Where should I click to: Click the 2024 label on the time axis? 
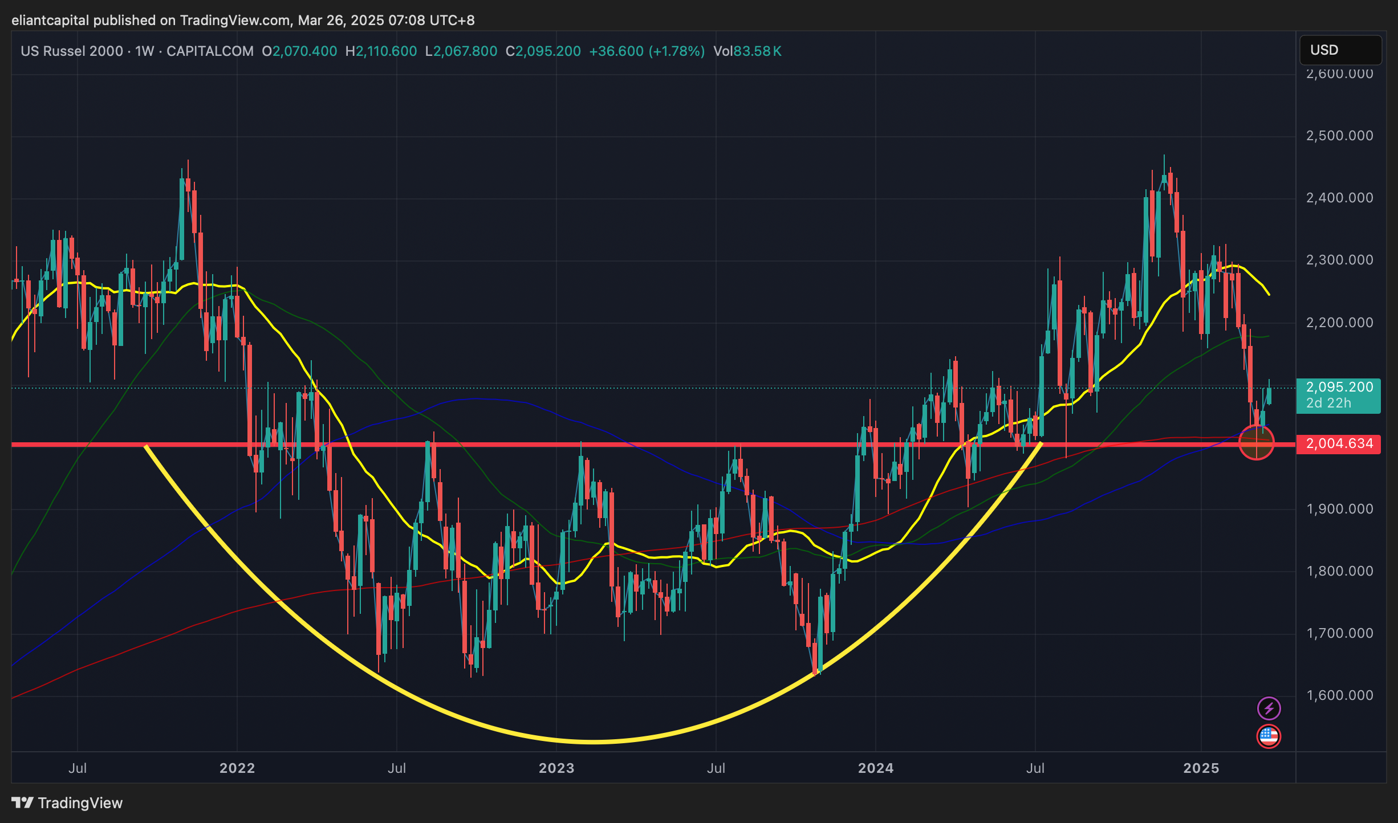tap(876, 768)
